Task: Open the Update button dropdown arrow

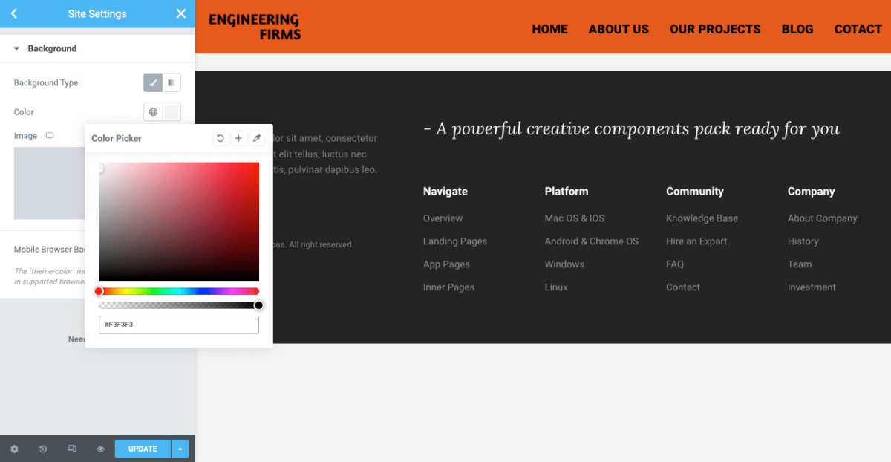Action: 180,449
